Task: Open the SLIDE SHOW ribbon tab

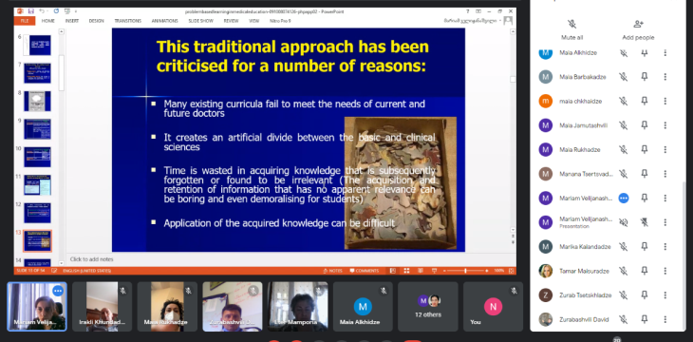Action: (201, 21)
